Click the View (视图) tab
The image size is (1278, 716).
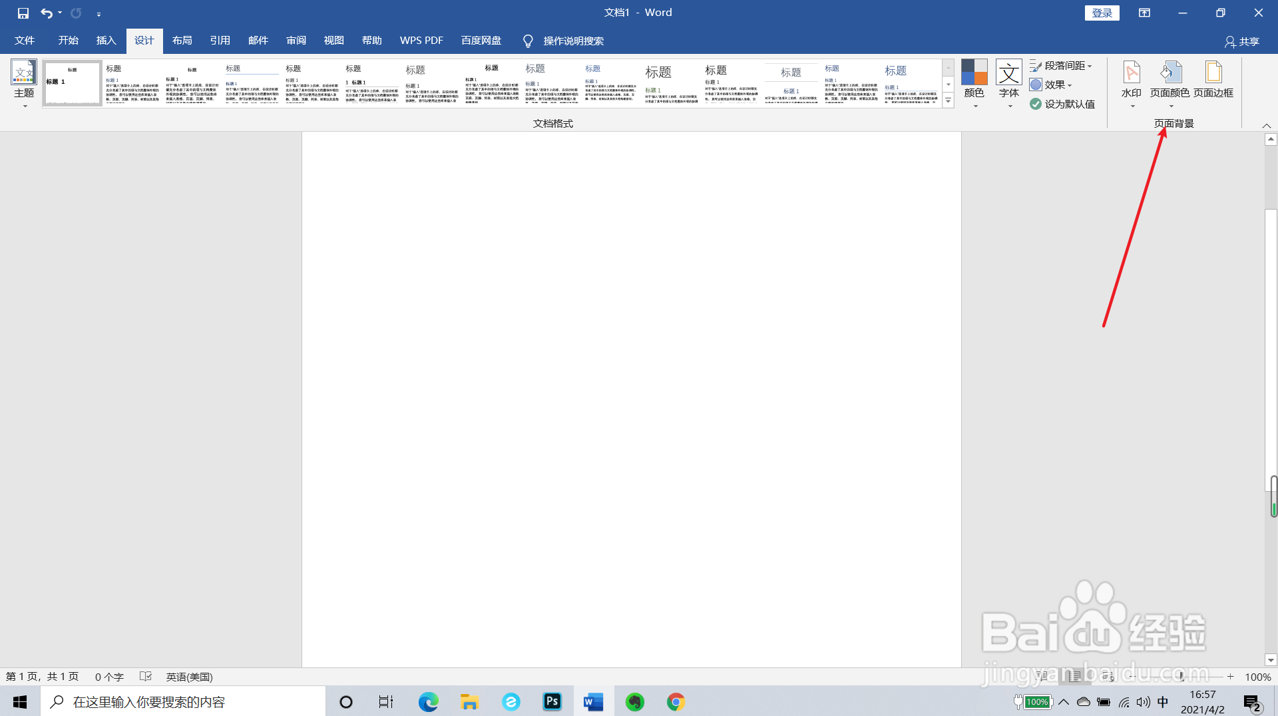coord(333,41)
